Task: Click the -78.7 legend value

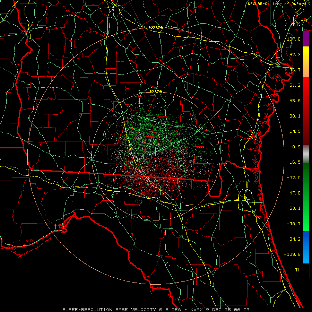Action: coord(294,224)
